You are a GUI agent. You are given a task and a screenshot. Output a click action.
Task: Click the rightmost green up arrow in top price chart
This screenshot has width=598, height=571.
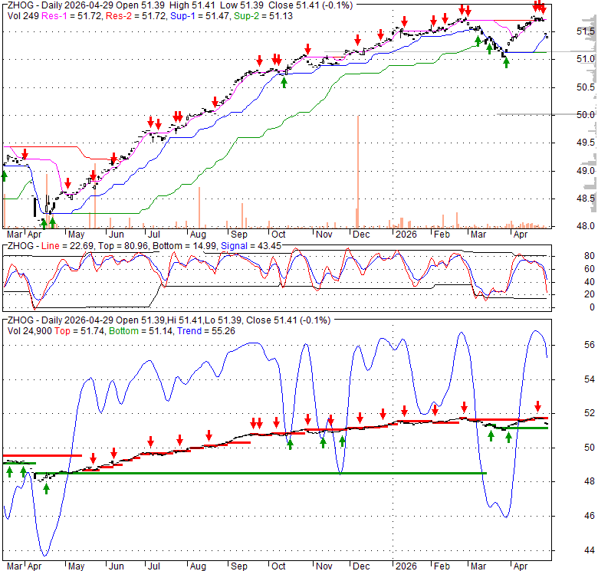tap(506, 62)
